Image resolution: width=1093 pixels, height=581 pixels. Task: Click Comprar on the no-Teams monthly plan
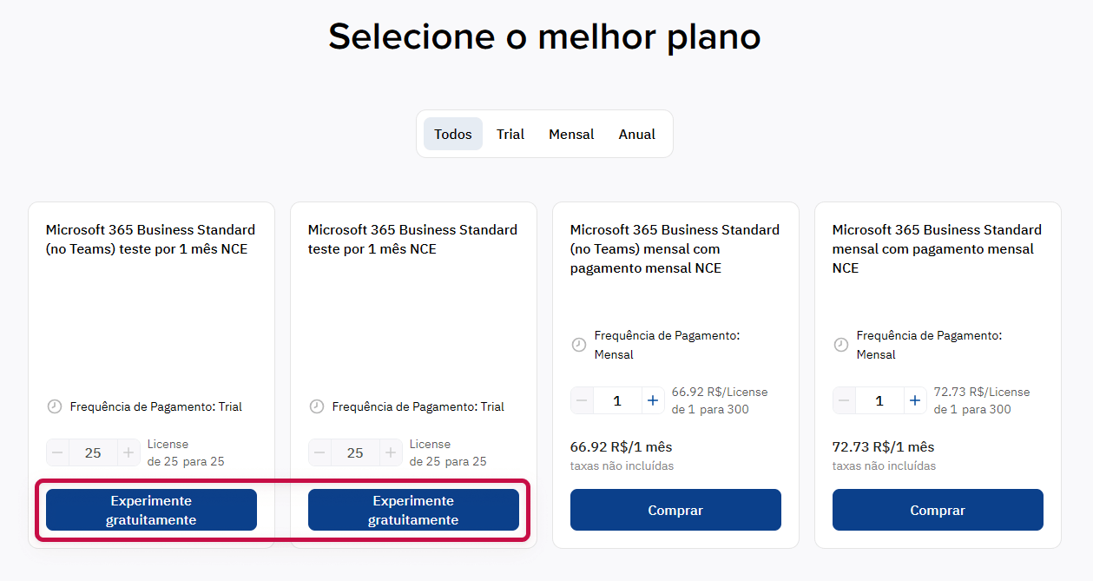(x=675, y=510)
